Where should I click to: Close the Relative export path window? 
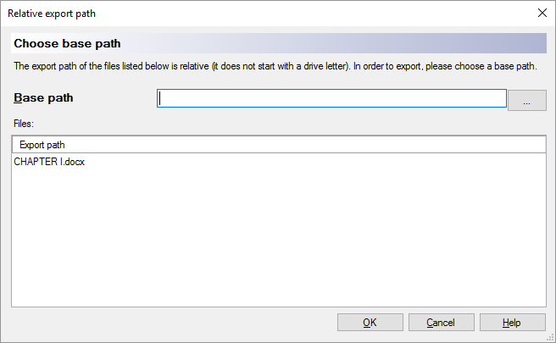click(x=542, y=13)
